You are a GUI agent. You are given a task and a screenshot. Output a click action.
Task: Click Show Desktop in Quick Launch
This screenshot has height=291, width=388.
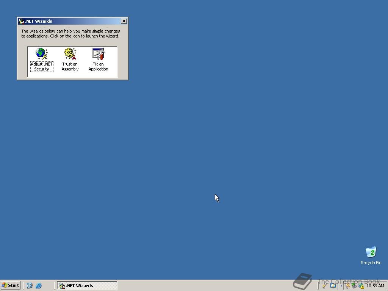pyautogui.click(x=30, y=286)
